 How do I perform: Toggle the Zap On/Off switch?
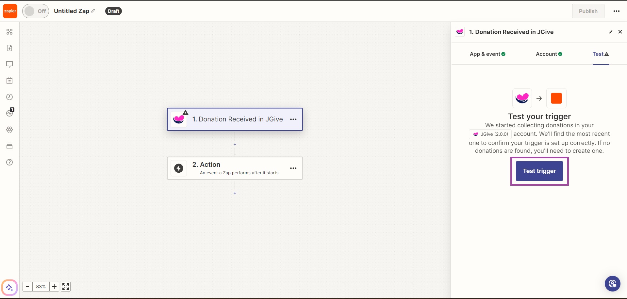pyautogui.click(x=36, y=11)
